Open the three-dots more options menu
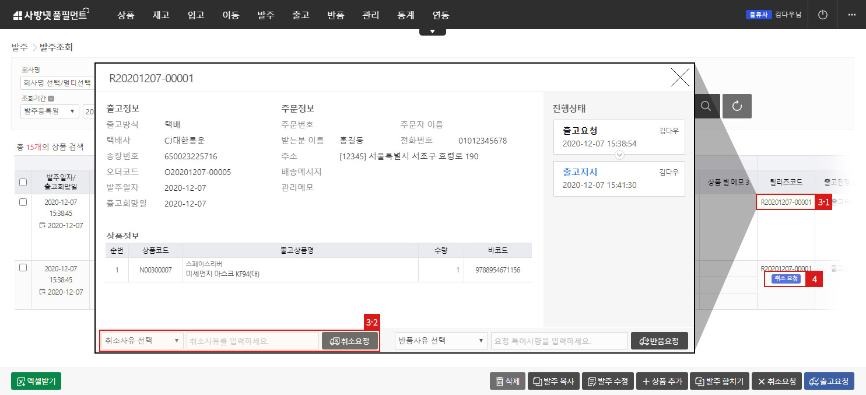This screenshot has width=866, height=395. click(x=852, y=15)
